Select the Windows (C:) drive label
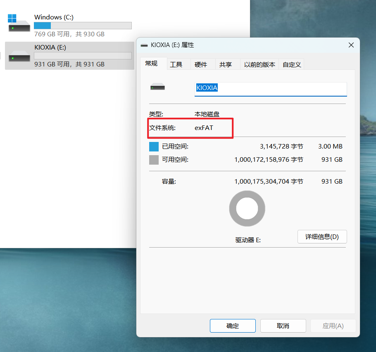Screen dimensions: 376x352 coord(54,17)
